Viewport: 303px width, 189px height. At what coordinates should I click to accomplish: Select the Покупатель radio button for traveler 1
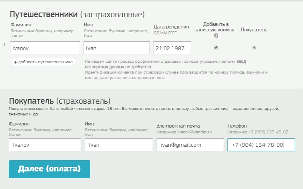tap(254, 47)
